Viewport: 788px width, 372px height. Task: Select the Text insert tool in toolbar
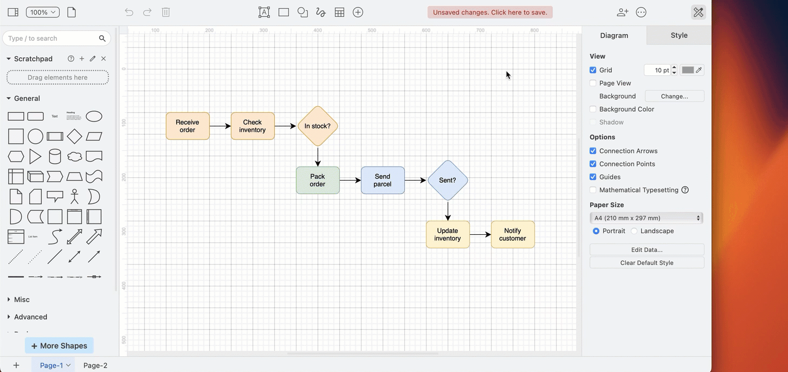[x=264, y=12]
